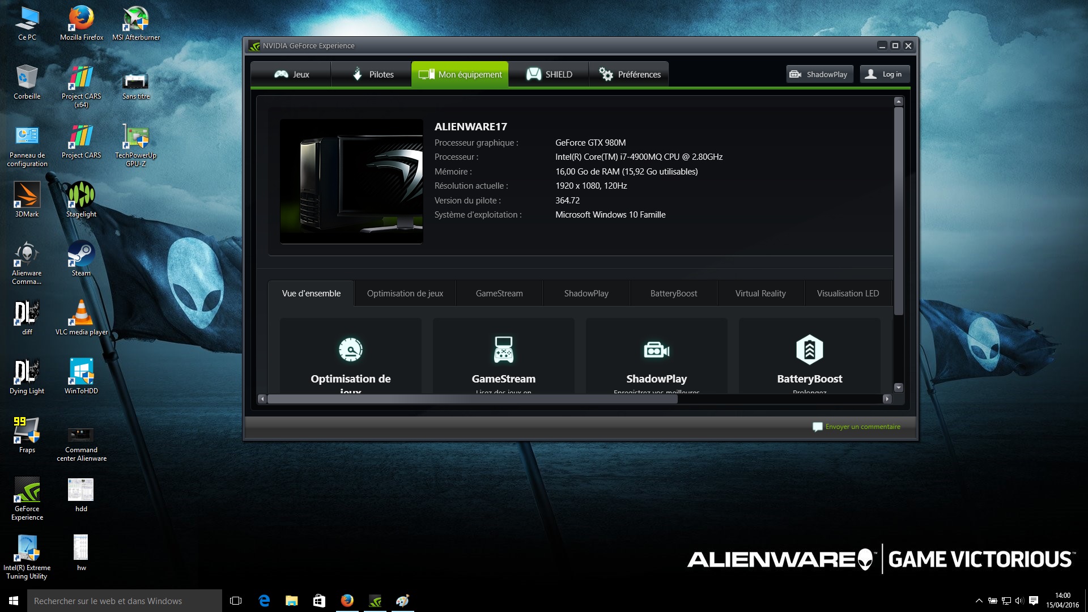Open the Préférences tab

click(x=629, y=74)
